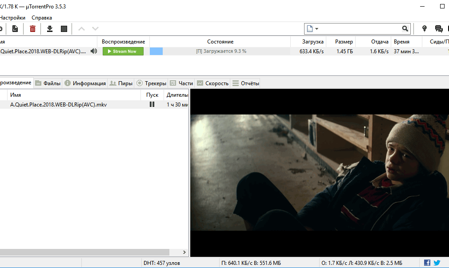Switch to the Отчёты tab
Screen dimensions: 449x268
pyautogui.click(x=246, y=83)
